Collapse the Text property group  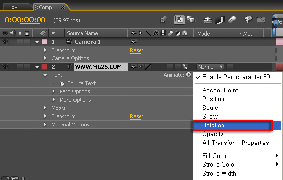(45, 75)
